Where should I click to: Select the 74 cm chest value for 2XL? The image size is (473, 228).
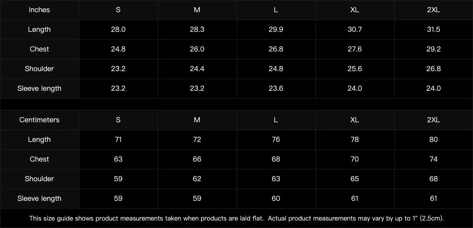pos(434,159)
